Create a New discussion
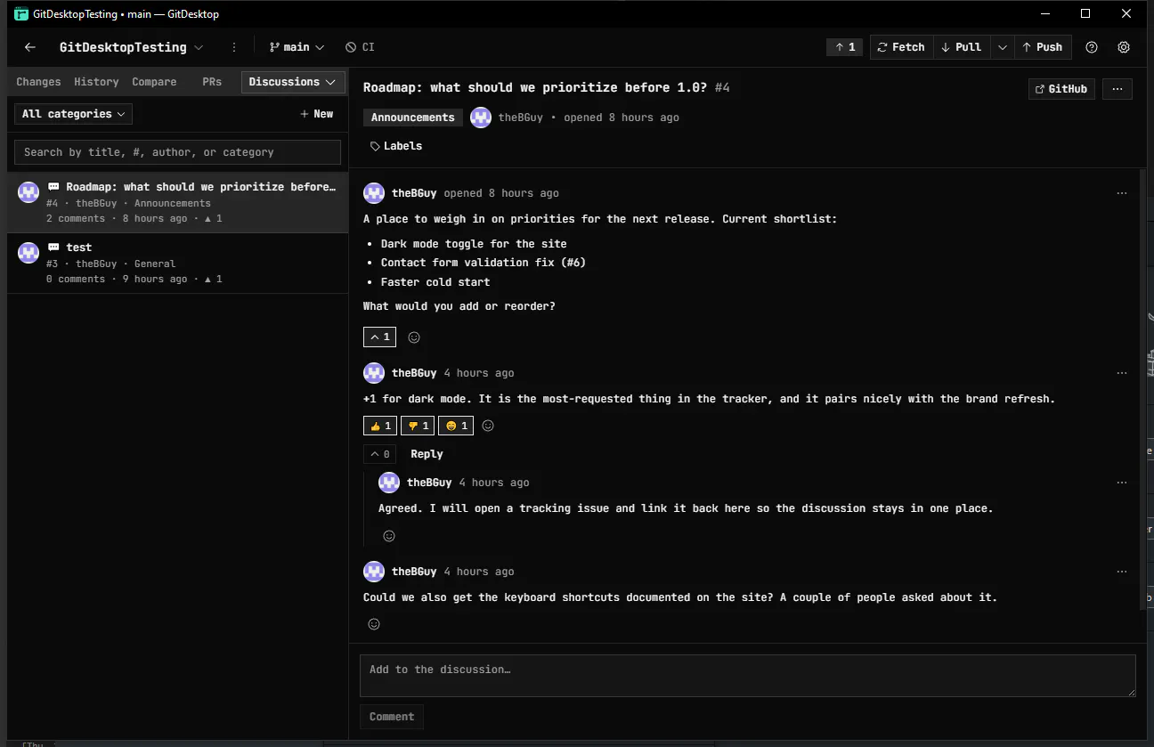The image size is (1154, 747). [x=316, y=114]
